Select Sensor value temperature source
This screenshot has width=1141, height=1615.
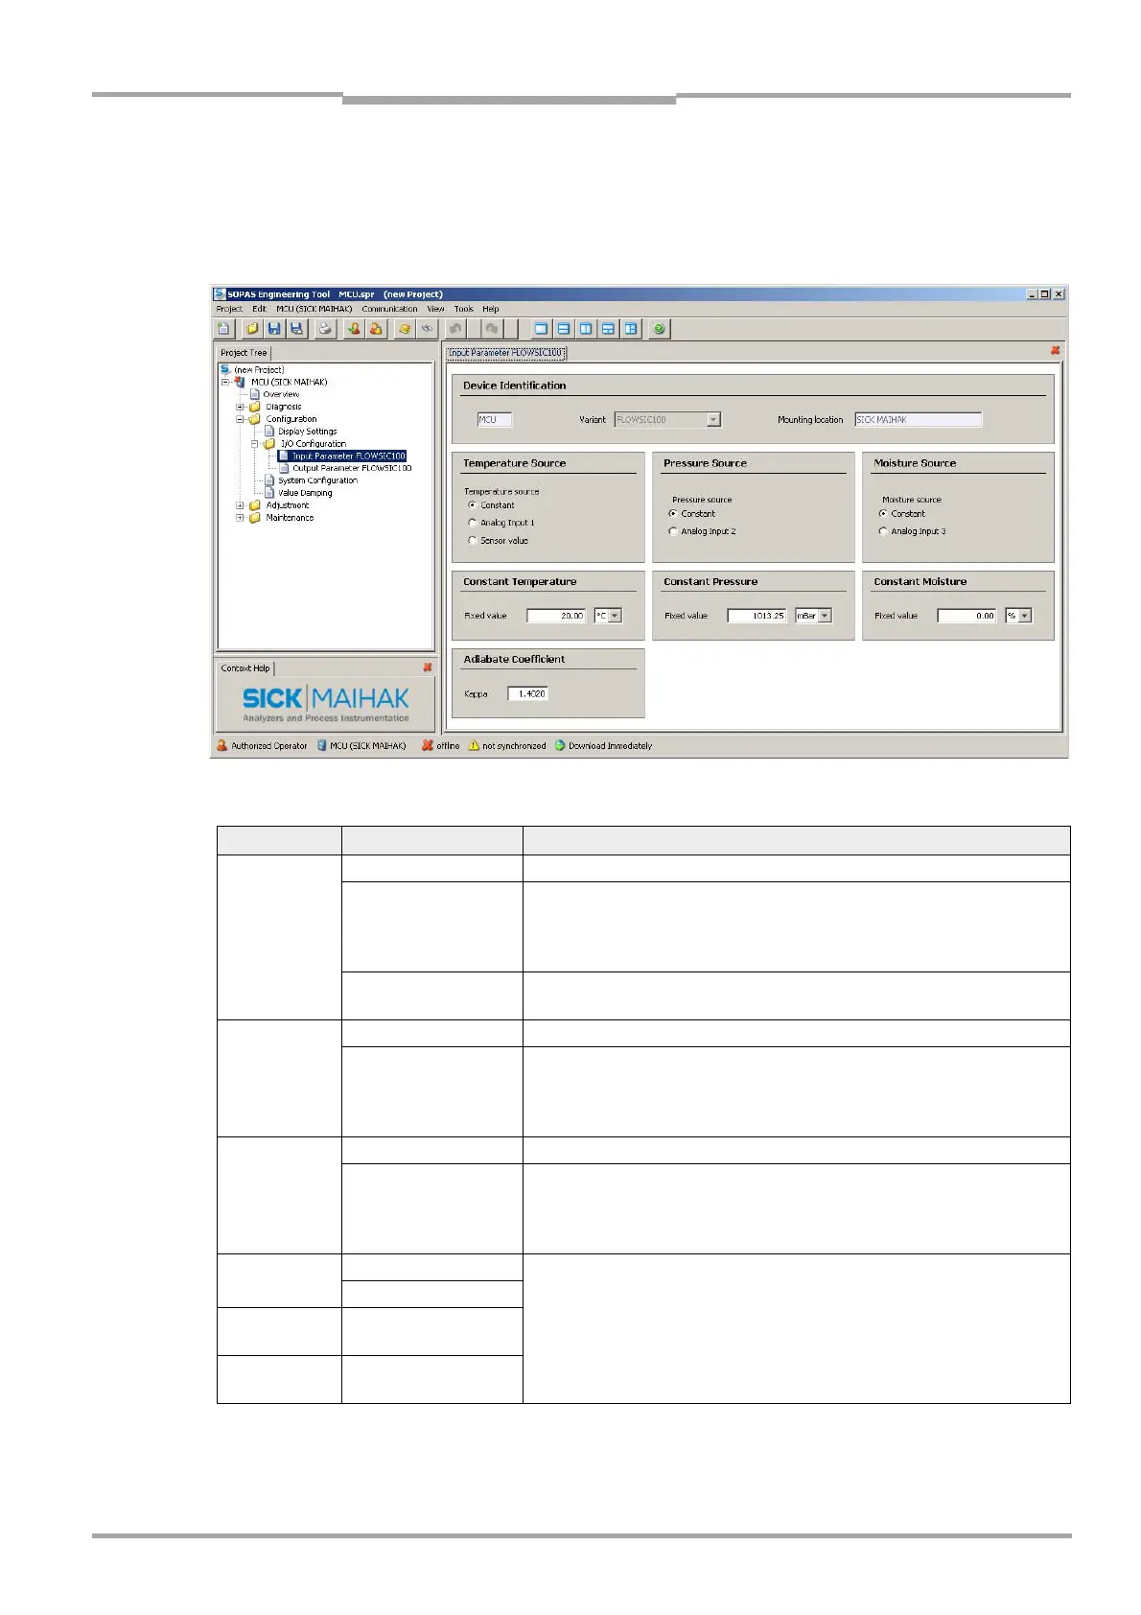coord(472,541)
